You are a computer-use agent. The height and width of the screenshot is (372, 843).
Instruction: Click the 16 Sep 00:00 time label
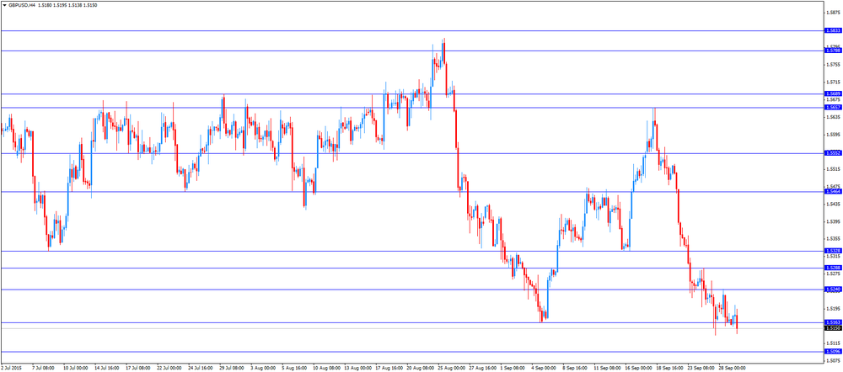[x=637, y=369]
